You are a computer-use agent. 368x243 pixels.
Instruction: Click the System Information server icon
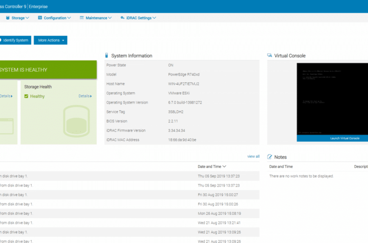[x=107, y=56]
